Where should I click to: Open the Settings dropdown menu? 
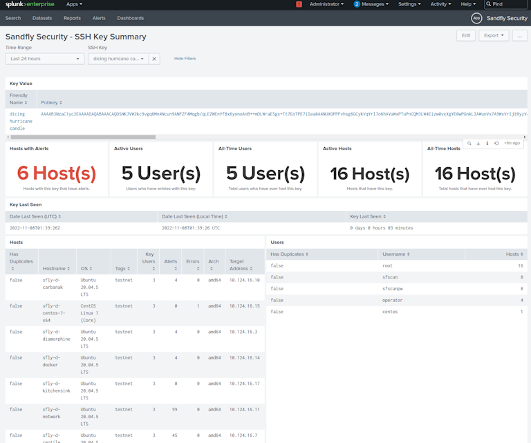click(x=409, y=4)
